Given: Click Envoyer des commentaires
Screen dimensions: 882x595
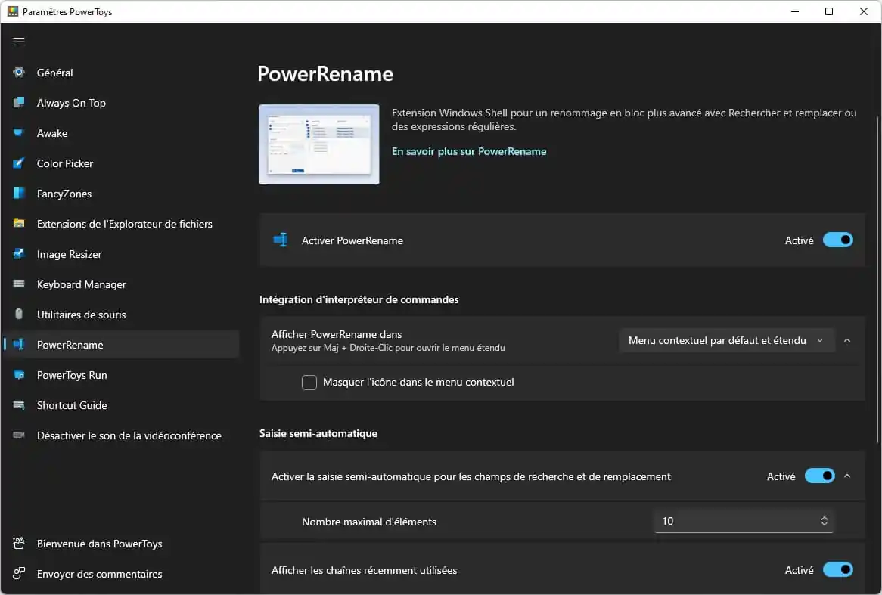Looking at the screenshot, I should (x=122, y=573).
